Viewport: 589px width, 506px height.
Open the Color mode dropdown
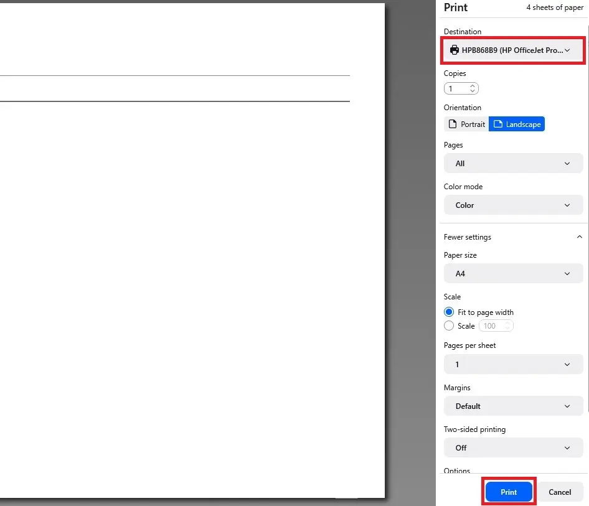pos(513,205)
